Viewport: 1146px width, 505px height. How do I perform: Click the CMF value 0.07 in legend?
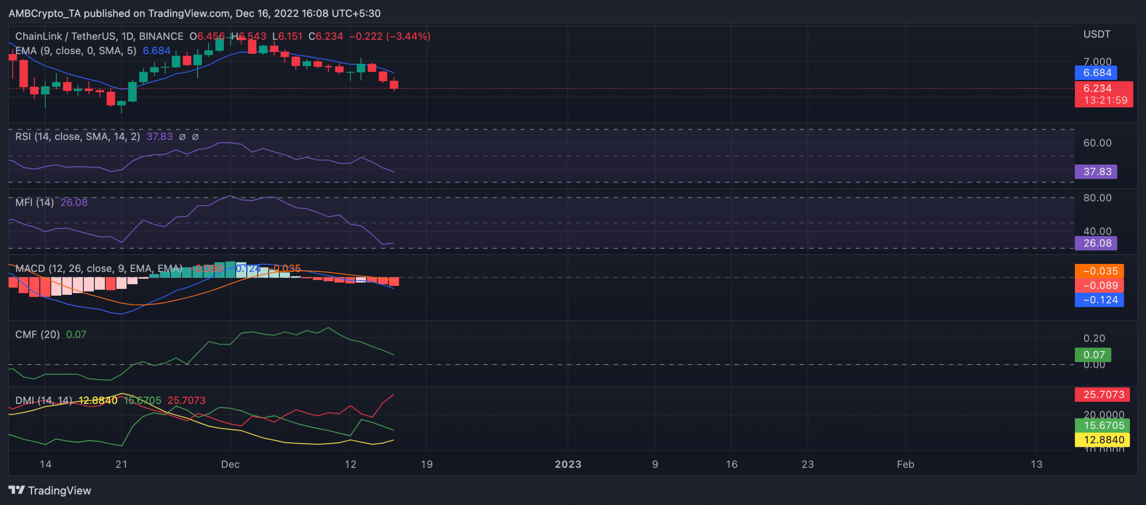pyautogui.click(x=76, y=334)
